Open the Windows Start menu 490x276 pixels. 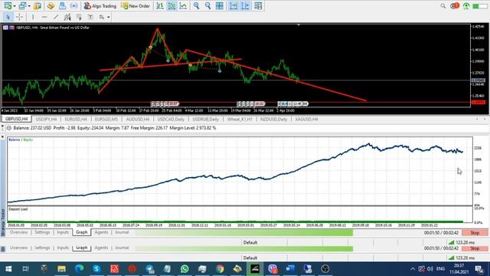(8, 269)
